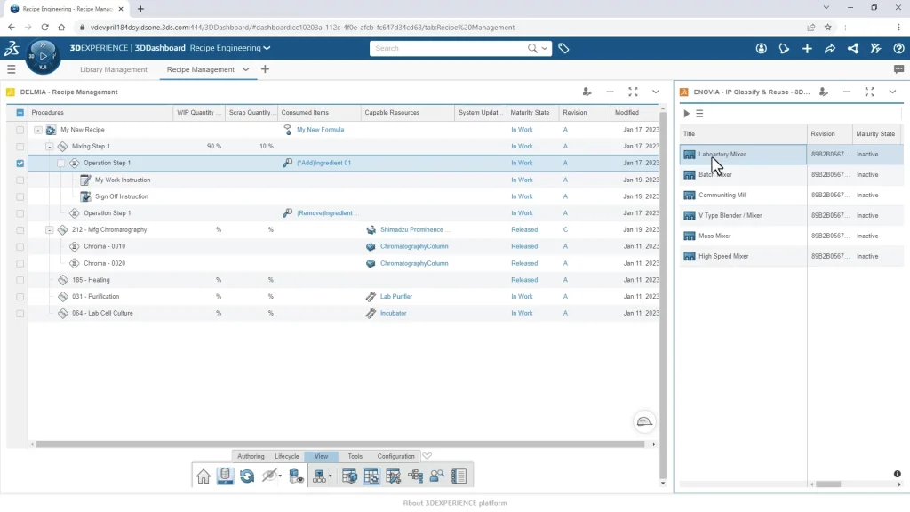
Task: Open the help question mark icon
Action: (x=898, y=48)
